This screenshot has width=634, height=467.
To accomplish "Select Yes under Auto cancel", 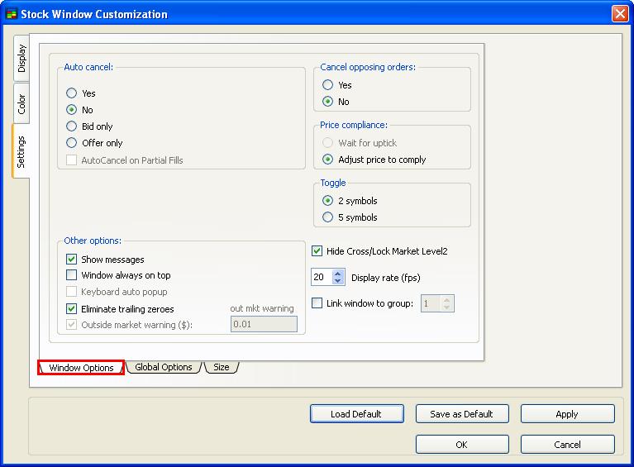I will coord(72,93).
